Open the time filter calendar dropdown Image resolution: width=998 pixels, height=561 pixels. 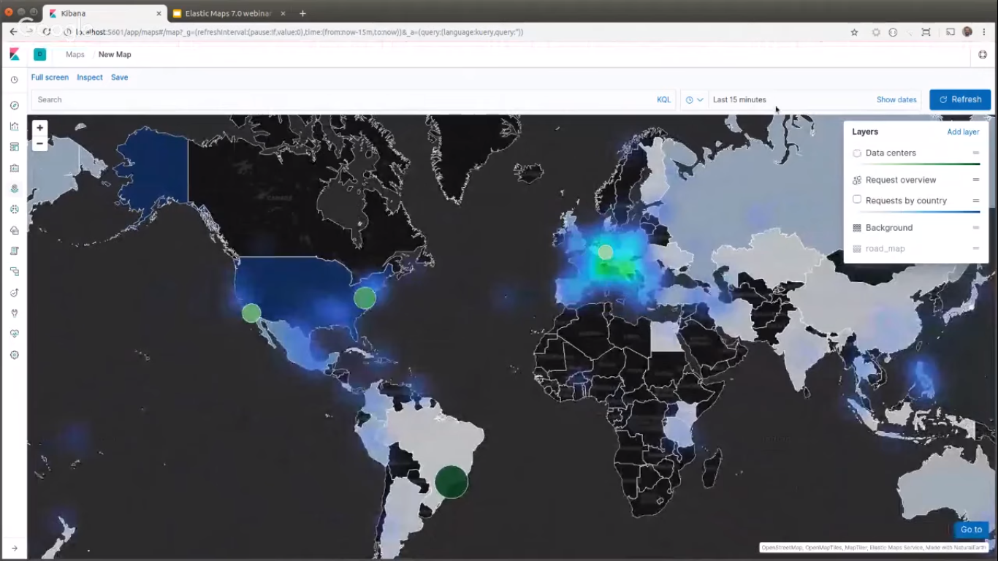[x=693, y=99]
